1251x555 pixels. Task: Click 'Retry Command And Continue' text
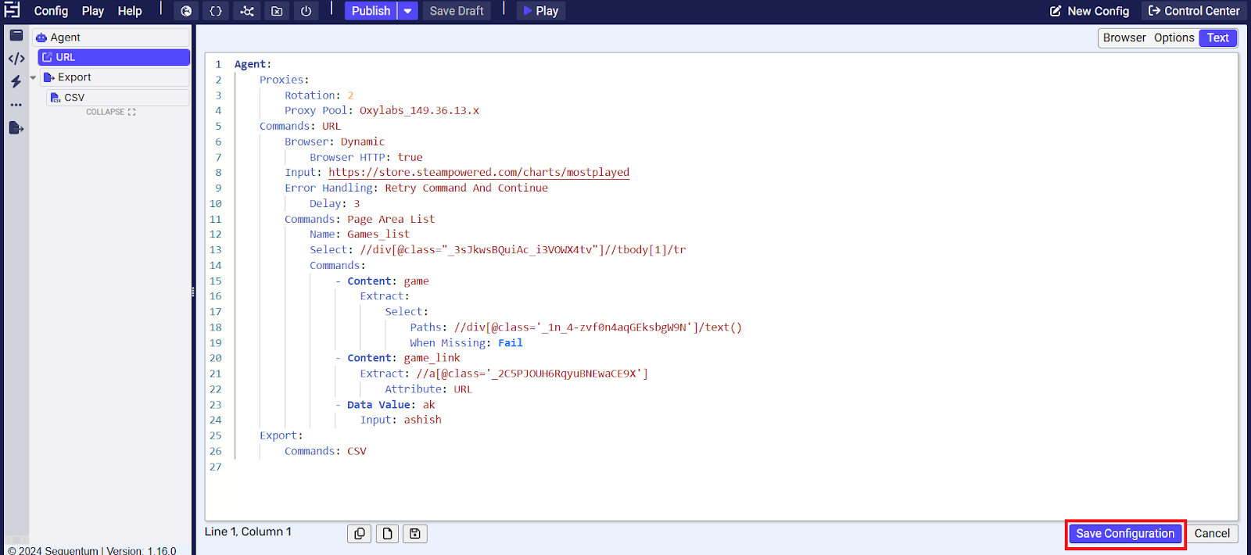point(466,188)
